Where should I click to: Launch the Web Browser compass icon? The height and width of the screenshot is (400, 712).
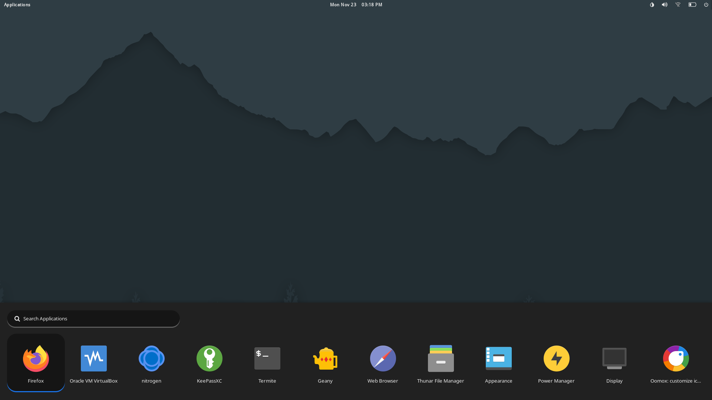pos(383,359)
